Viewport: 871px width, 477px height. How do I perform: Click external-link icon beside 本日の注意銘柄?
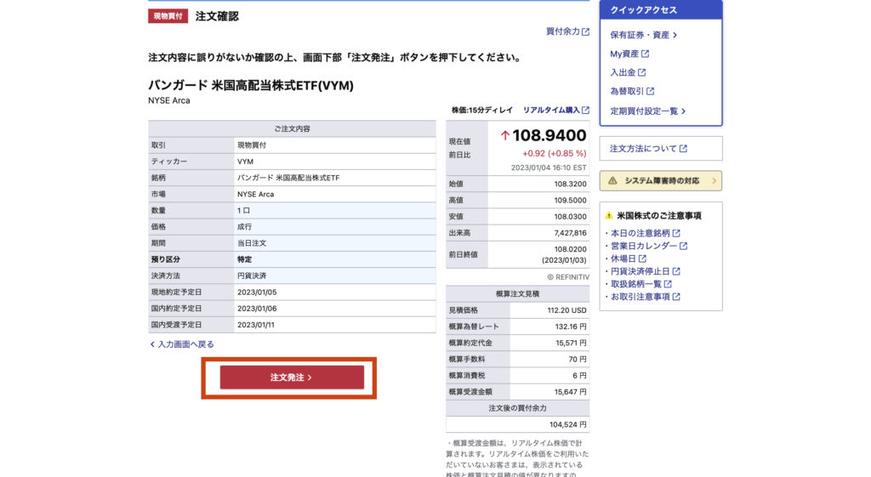click(x=676, y=233)
